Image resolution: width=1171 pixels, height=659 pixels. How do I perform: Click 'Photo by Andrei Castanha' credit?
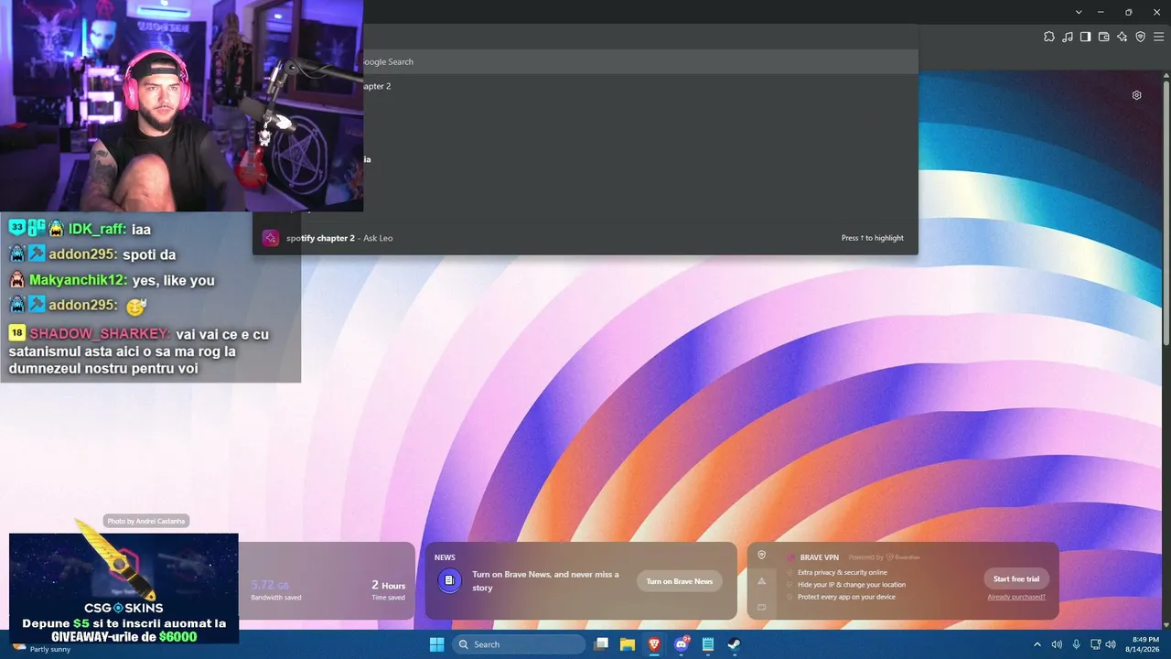[146, 521]
